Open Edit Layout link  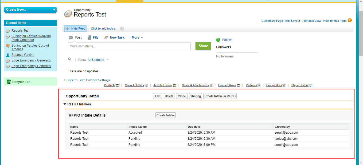coord(293,21)
